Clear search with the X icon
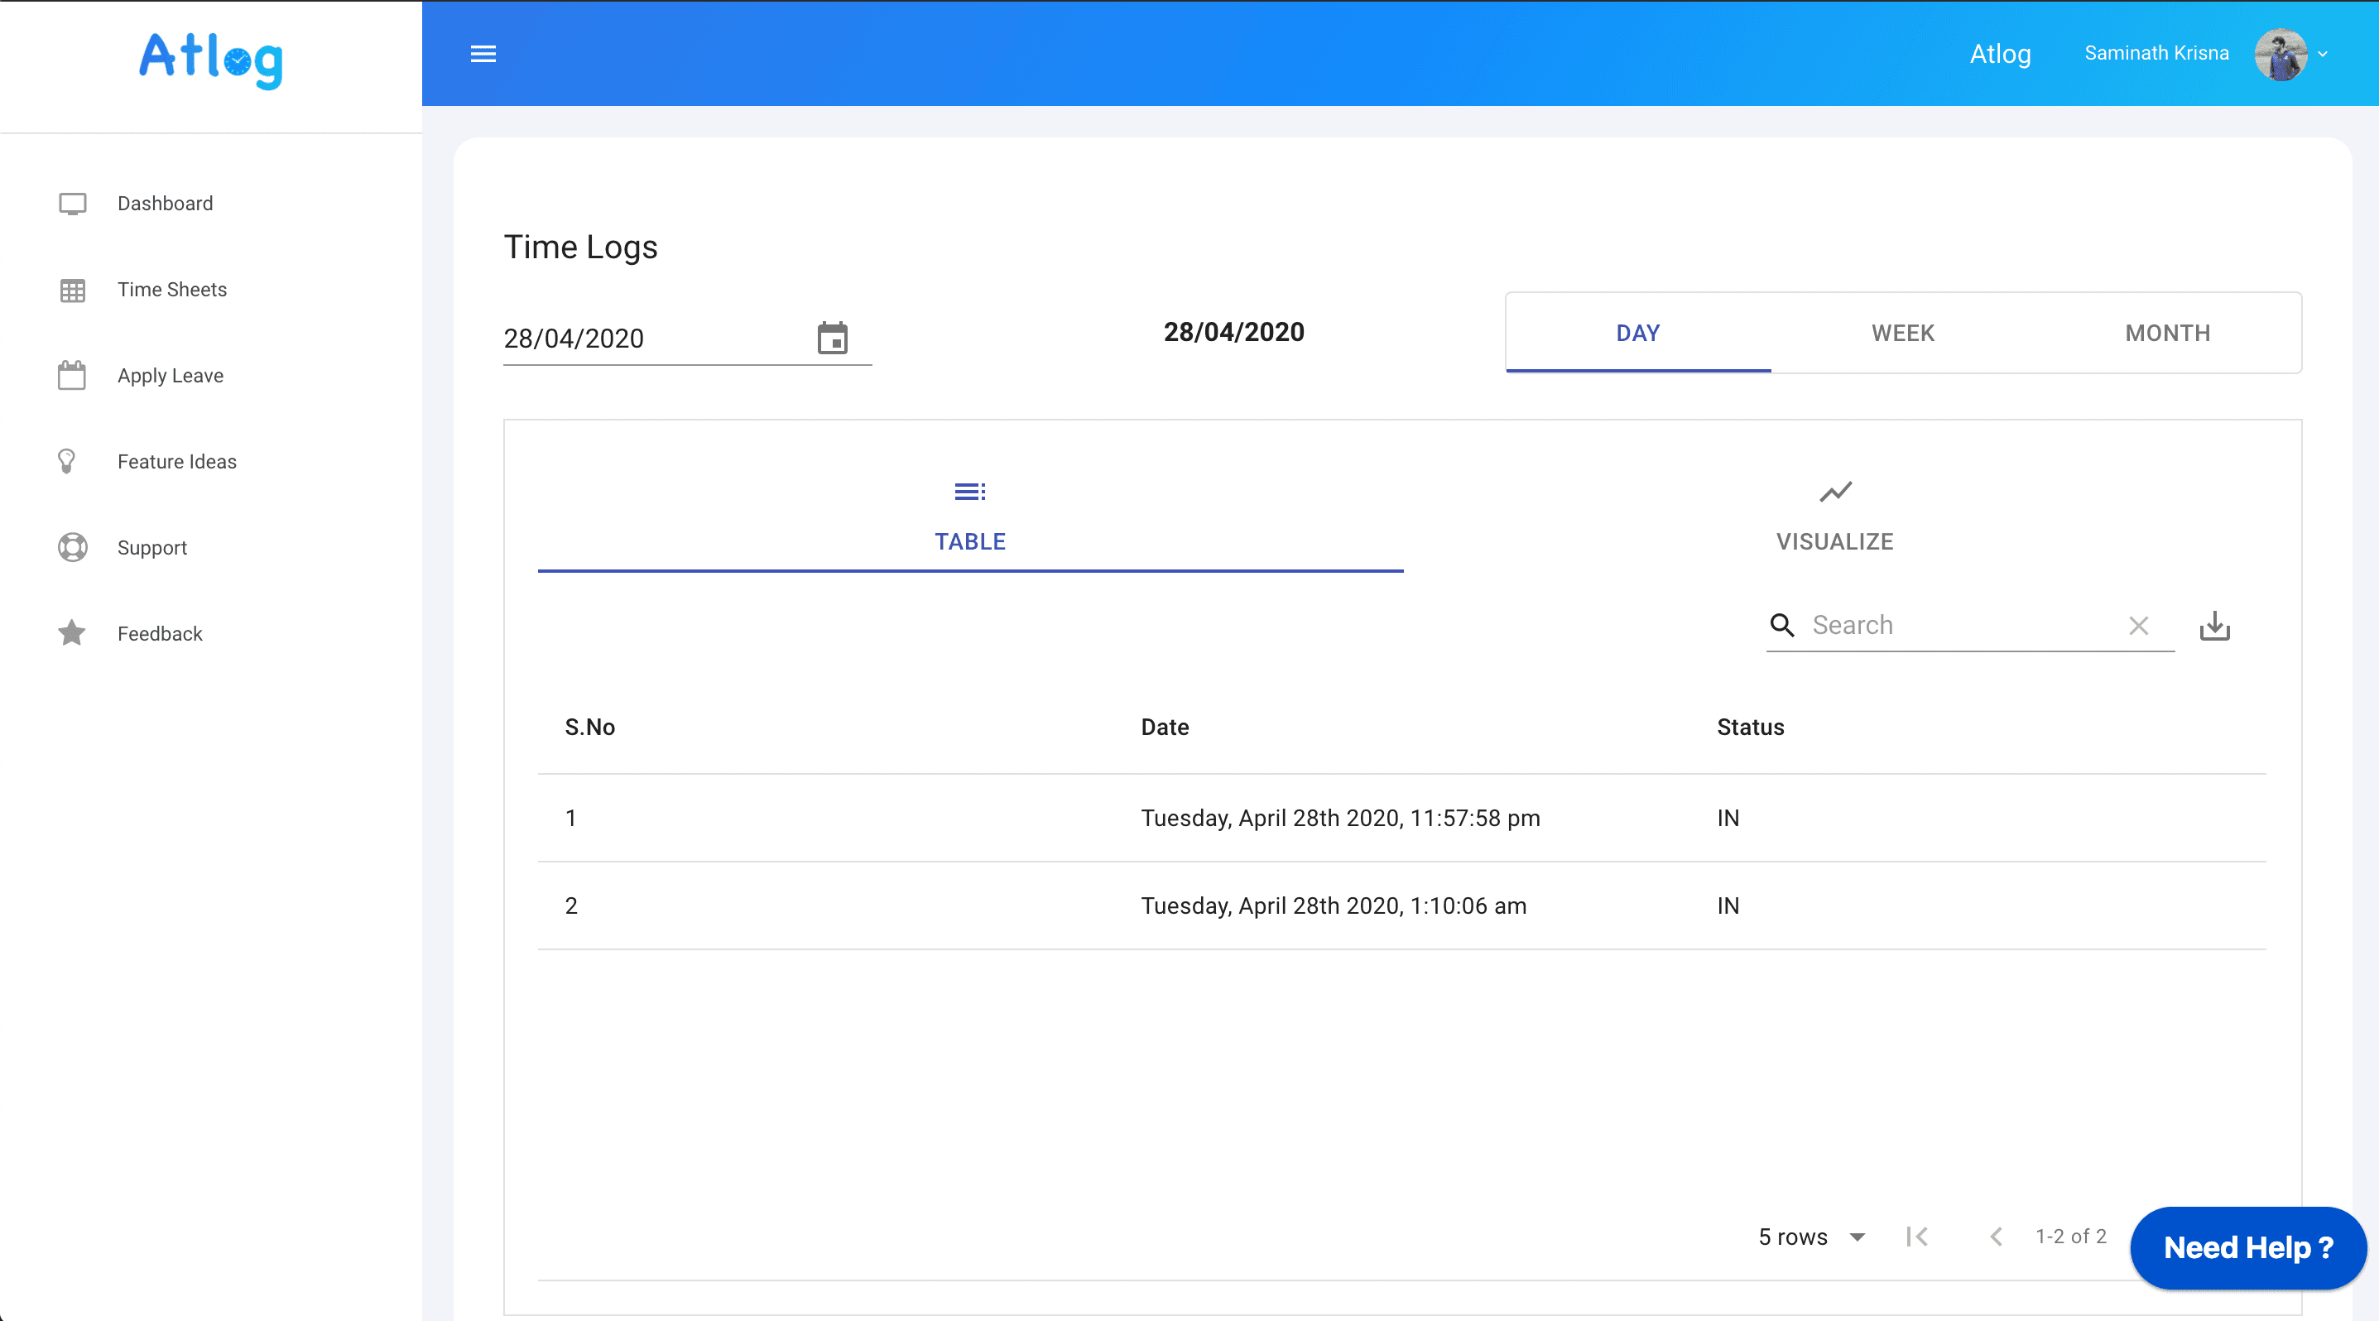 click(x=2138, y=626)
